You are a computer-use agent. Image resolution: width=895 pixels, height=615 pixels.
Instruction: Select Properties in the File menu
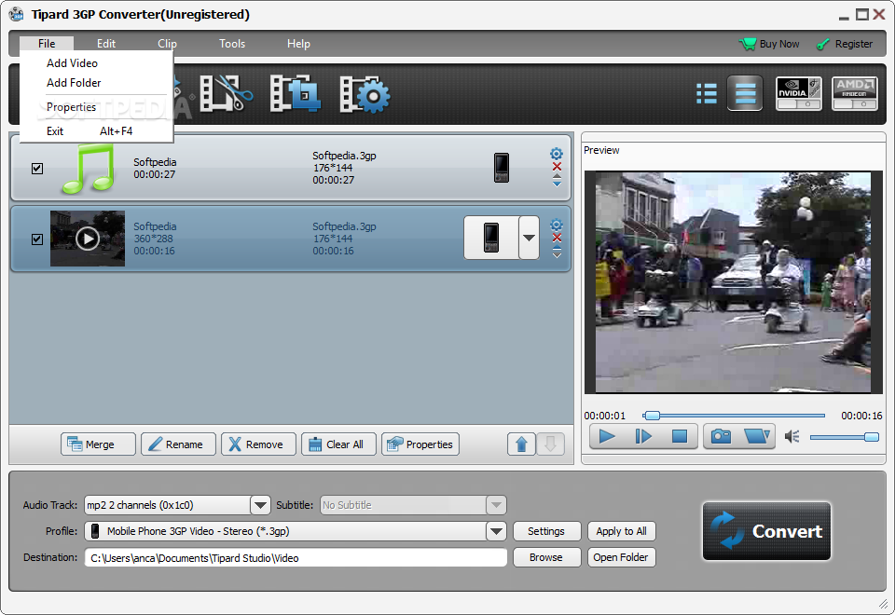click(96, 107)
